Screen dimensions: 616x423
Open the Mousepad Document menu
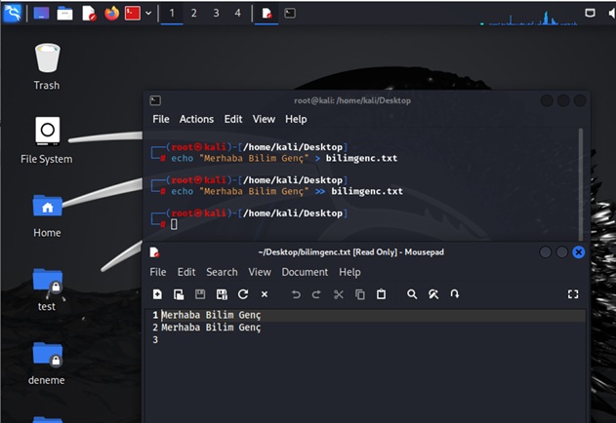tap(305, 272)
